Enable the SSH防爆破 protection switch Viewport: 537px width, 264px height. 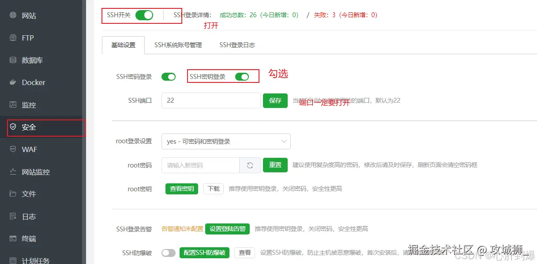(168, 253)
